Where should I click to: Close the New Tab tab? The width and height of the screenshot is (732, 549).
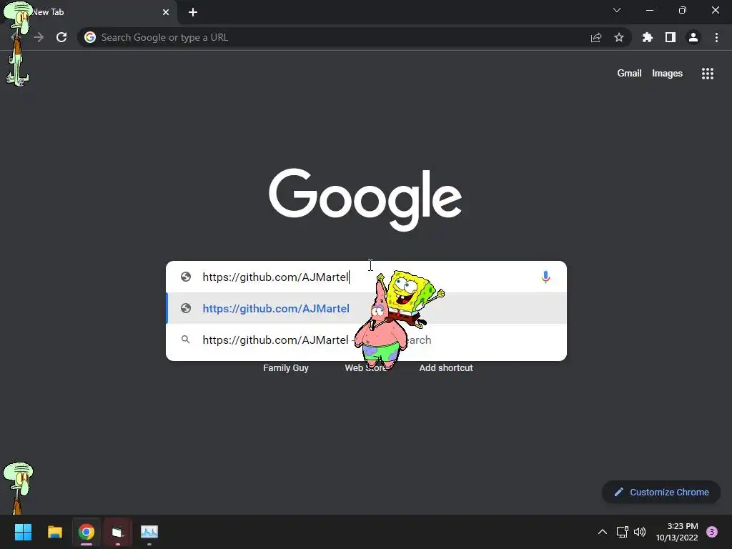point(166,12)
